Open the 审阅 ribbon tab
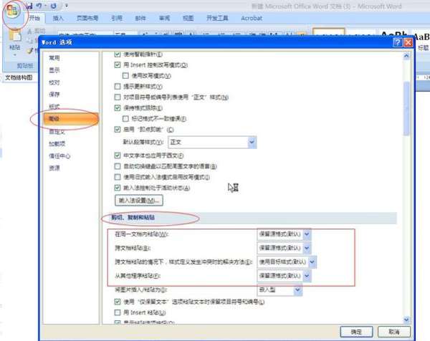Viewport: 430px width, 341px height. 164,19
